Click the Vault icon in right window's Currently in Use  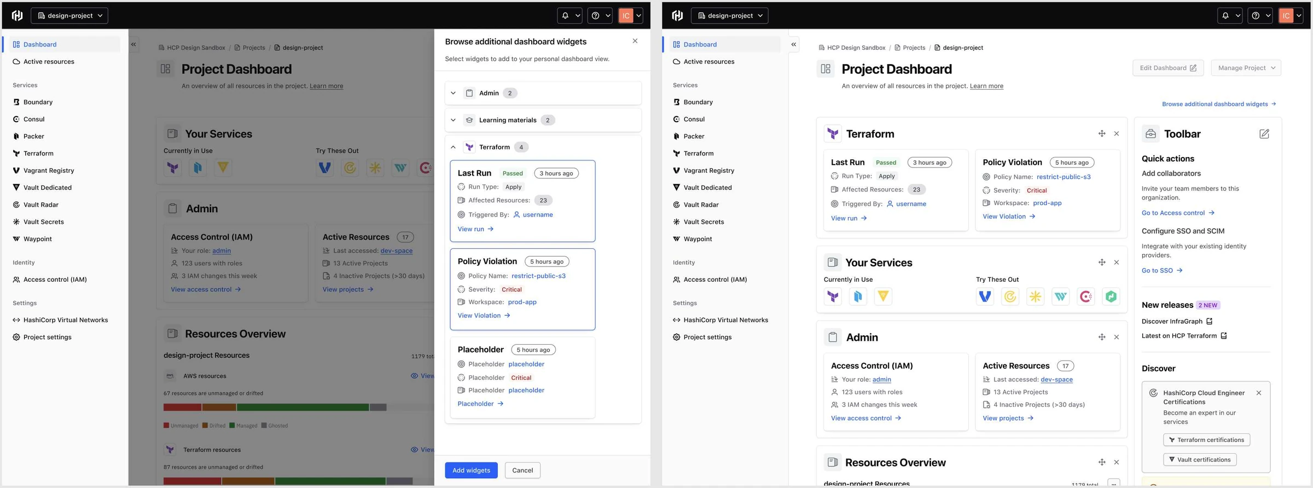883,297
